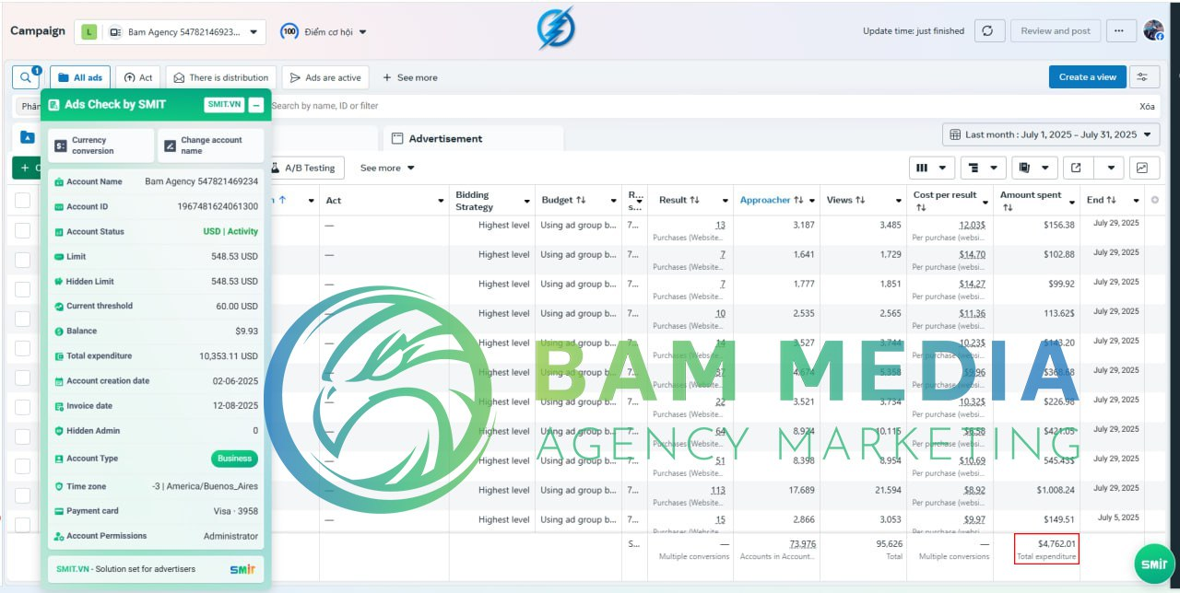
Task: Open the reports button
Action: point(1034,168)
